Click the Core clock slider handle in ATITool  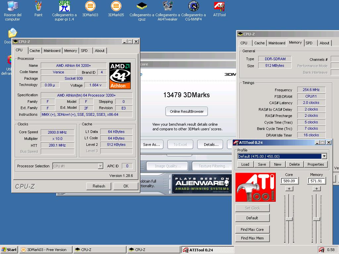[289, 219]
